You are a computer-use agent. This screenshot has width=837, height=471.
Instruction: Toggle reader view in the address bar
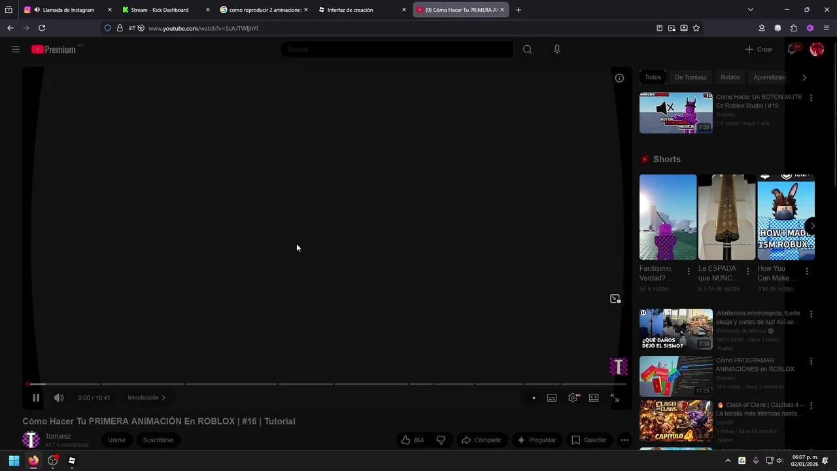(659, 28)
